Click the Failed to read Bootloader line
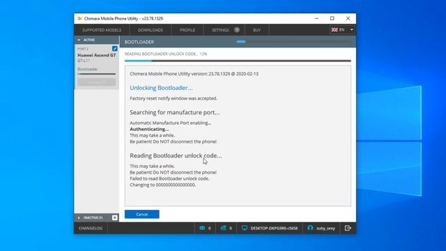The height and width of the screenshot is (251, 446). coord(169,178)
